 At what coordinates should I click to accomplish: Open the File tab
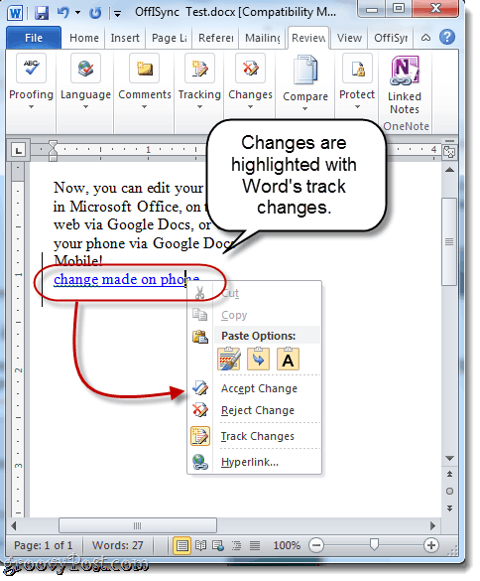coord(34,38)
